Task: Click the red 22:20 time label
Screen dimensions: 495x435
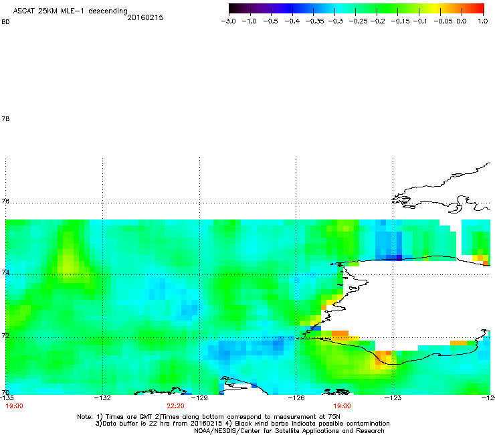Action: 175,406
